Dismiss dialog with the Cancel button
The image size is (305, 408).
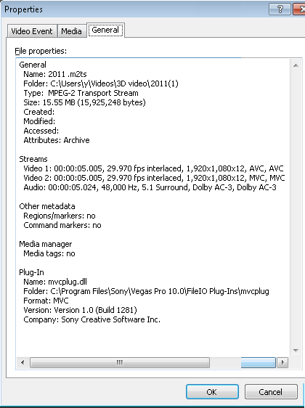271,392
